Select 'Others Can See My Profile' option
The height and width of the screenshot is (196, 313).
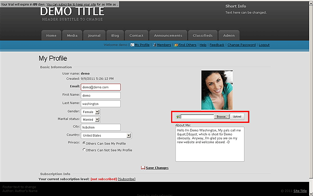click(84, 143)
